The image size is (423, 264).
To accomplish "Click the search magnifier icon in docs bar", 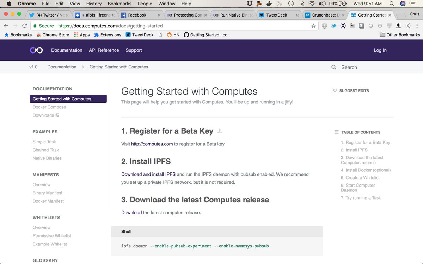I will coord(334,67).
